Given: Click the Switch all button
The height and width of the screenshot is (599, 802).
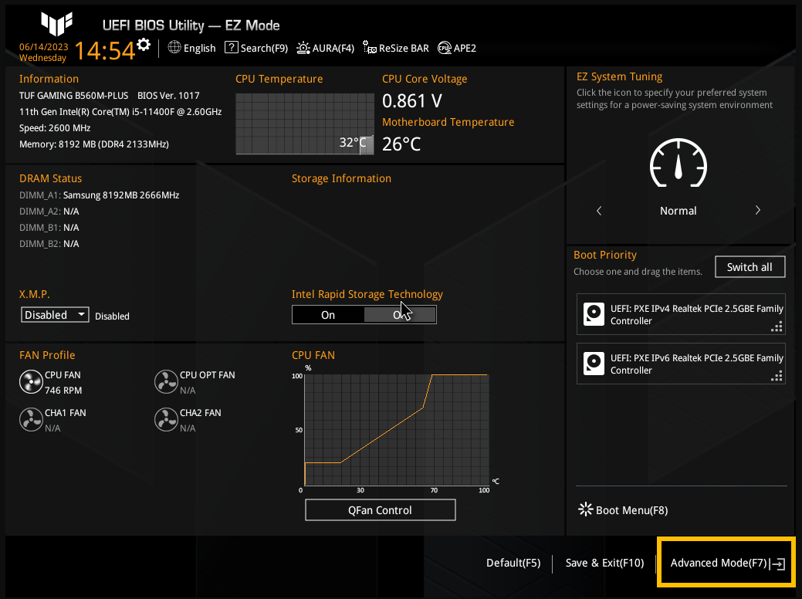Looking at the screenshot, I should [x=750, y=267].
